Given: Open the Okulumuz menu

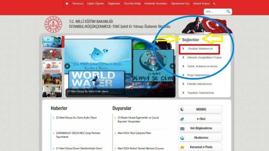Looking at the screenshot, I should pyautogui.click(x=78, y=4).
